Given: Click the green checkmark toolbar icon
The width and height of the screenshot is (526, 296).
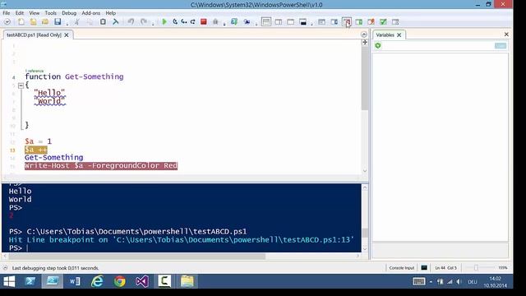Looking at the screenshot, I should [x=383, y=22].
